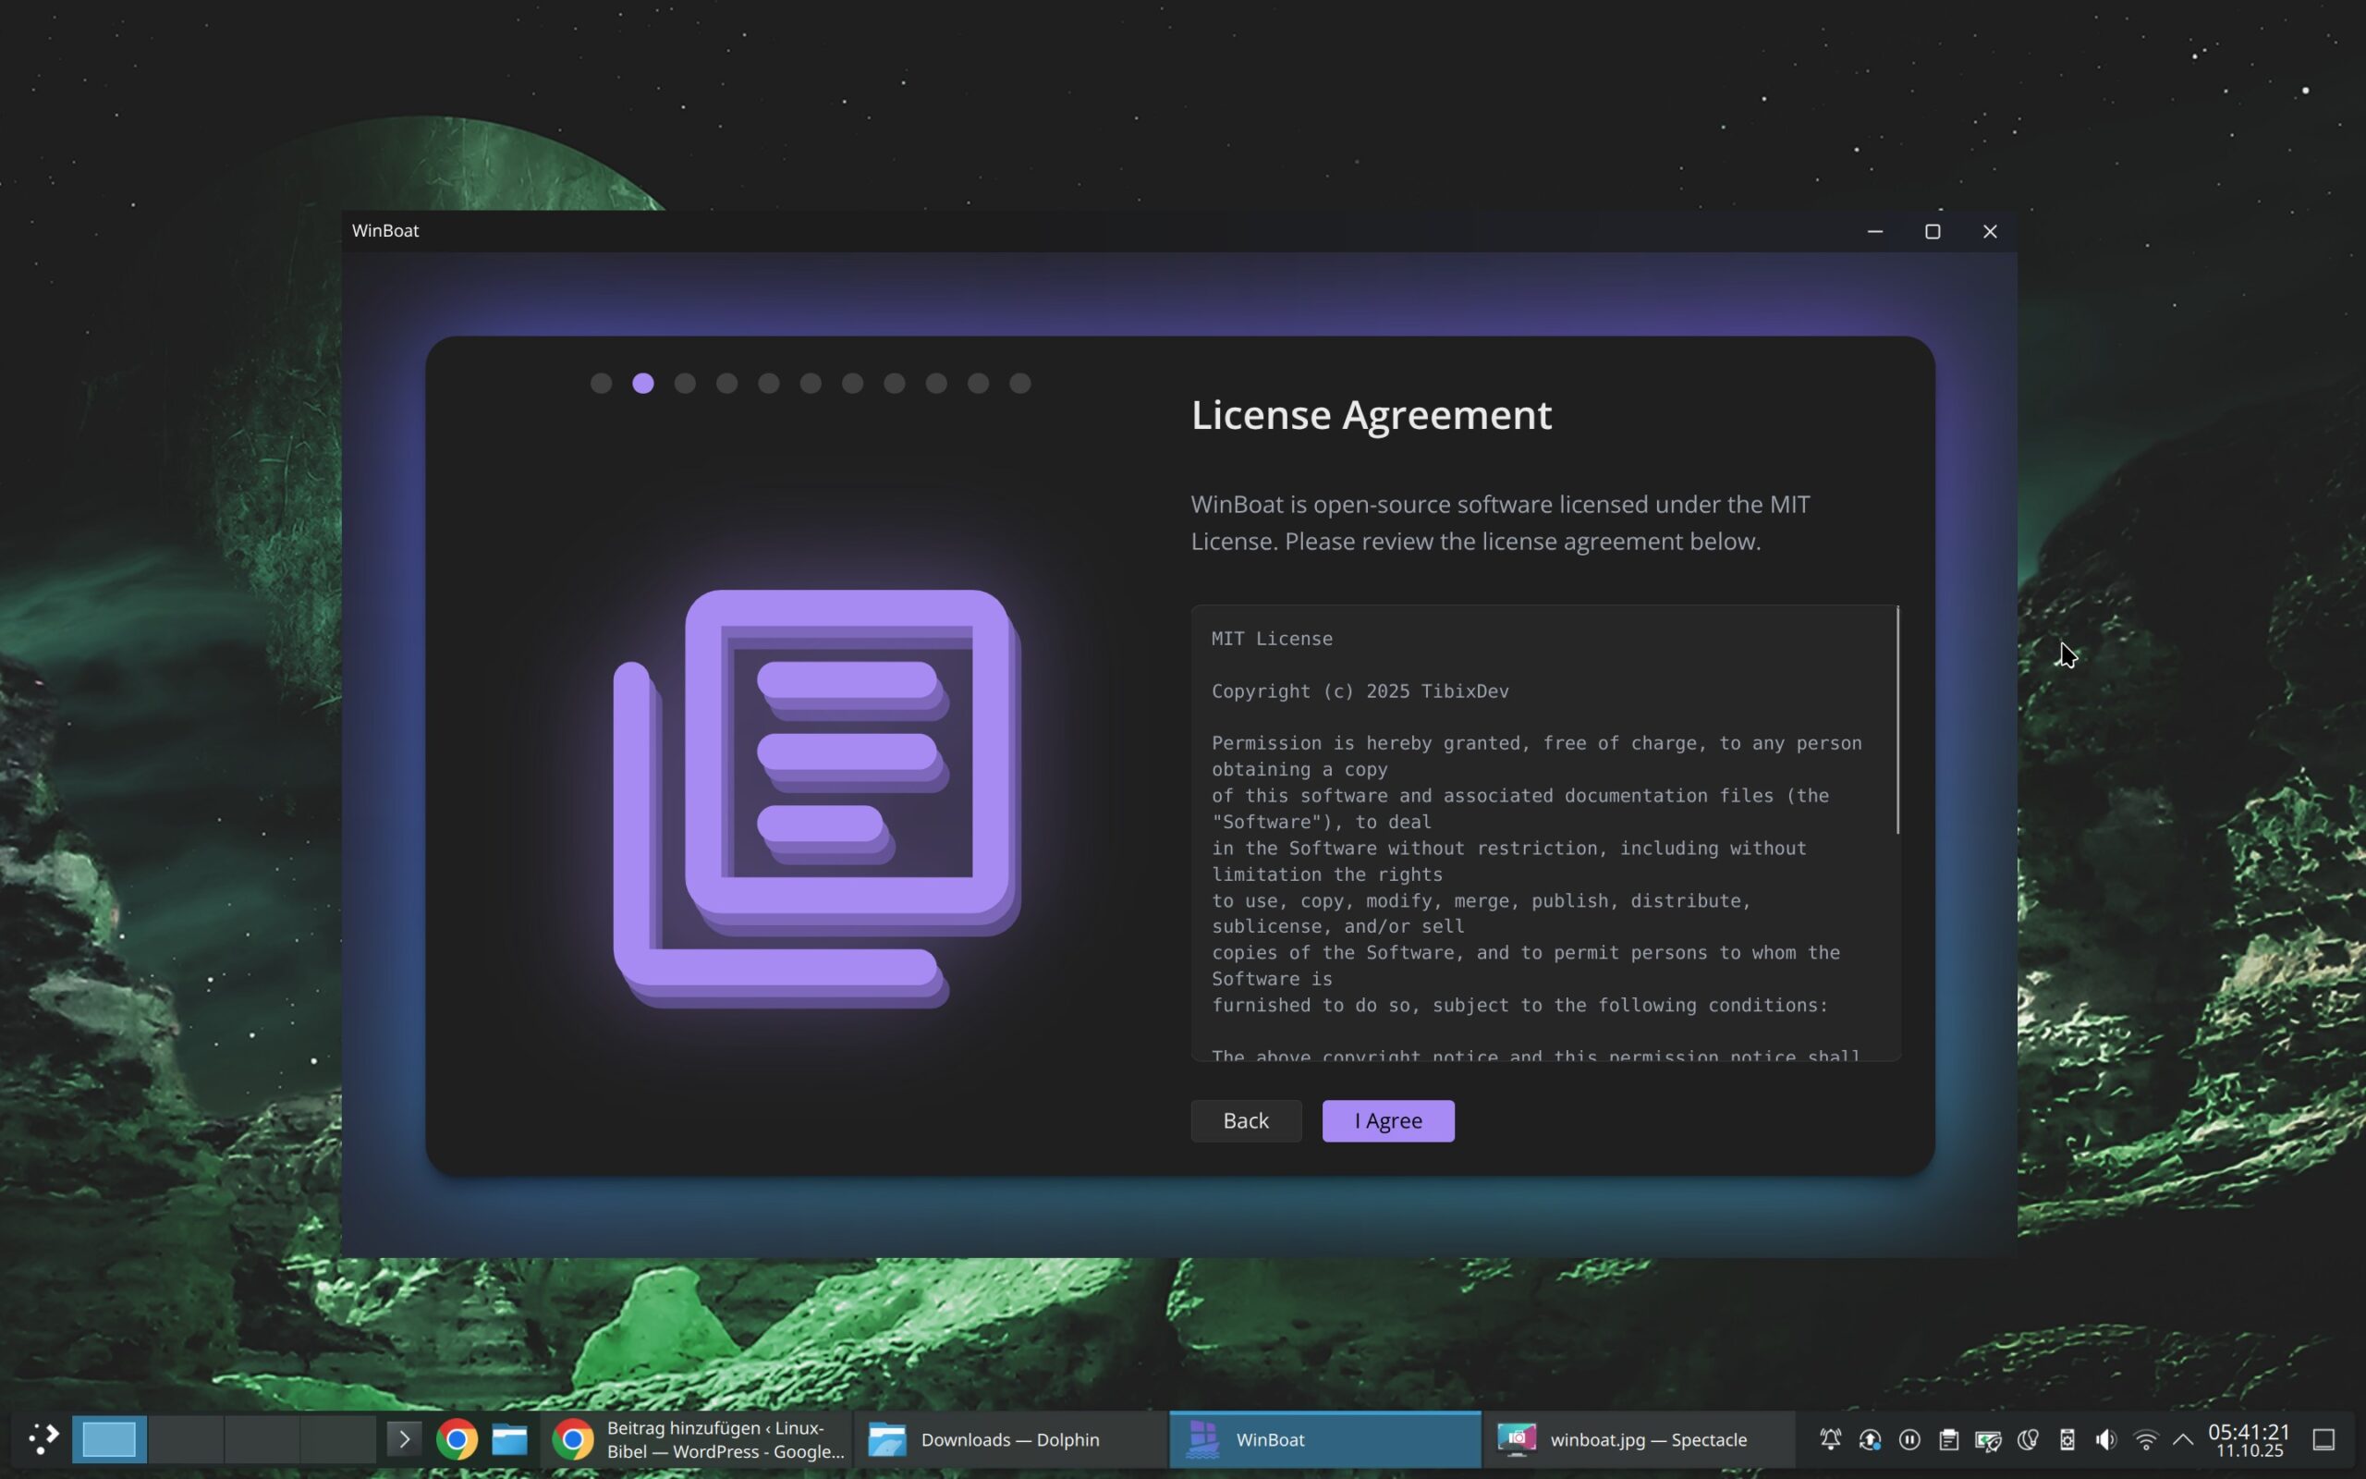Open the notifications bell tray icon
The height and width of the screenshot is (1479, 2366).
1829,1439
